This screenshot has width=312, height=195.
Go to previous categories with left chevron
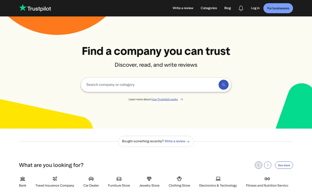258,165
